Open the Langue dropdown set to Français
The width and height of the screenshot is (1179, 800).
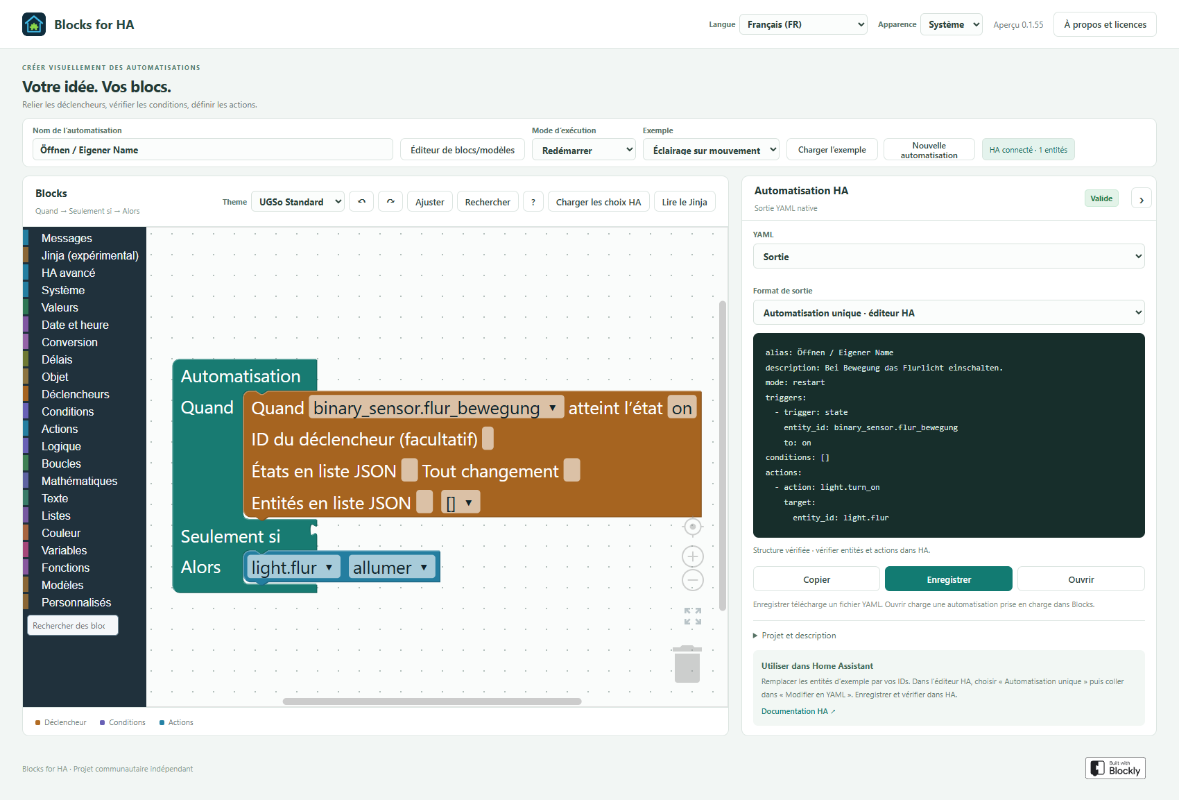(803, 24)
